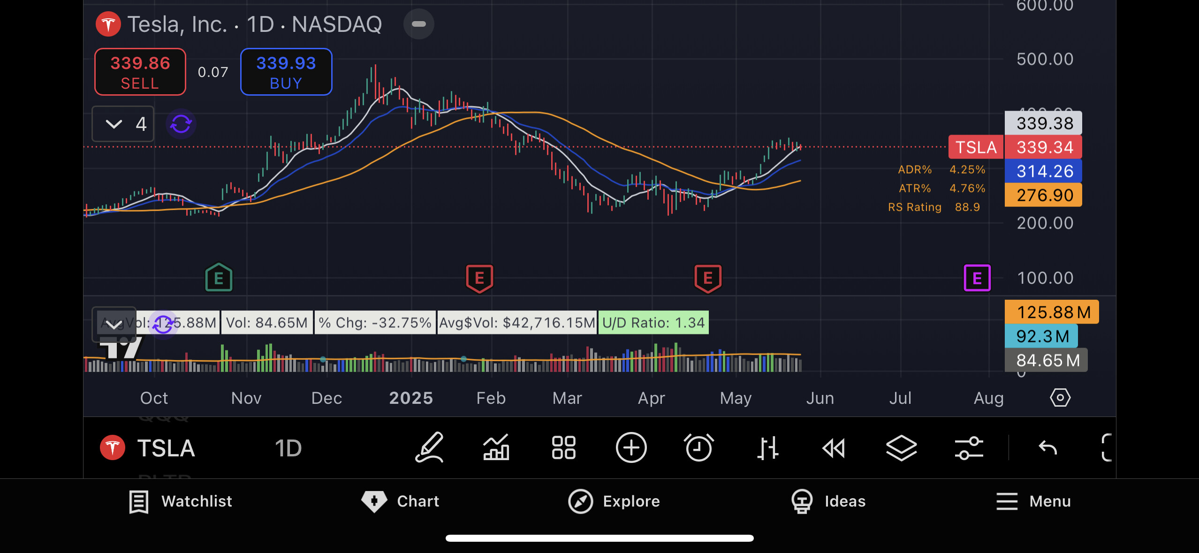Click the gray price label 339.38
Screen dimensions: 1199x553
pyautogui.click(x=1044, y=123)
